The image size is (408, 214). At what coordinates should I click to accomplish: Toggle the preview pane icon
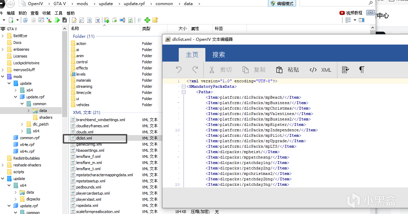(x=362, y=20)
